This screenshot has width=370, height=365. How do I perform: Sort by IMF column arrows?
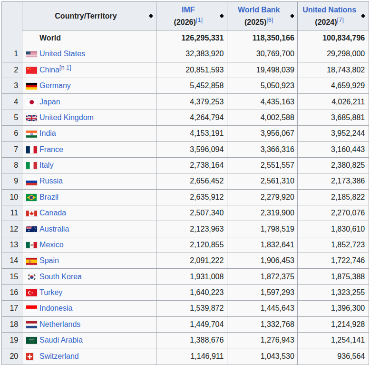222,16
